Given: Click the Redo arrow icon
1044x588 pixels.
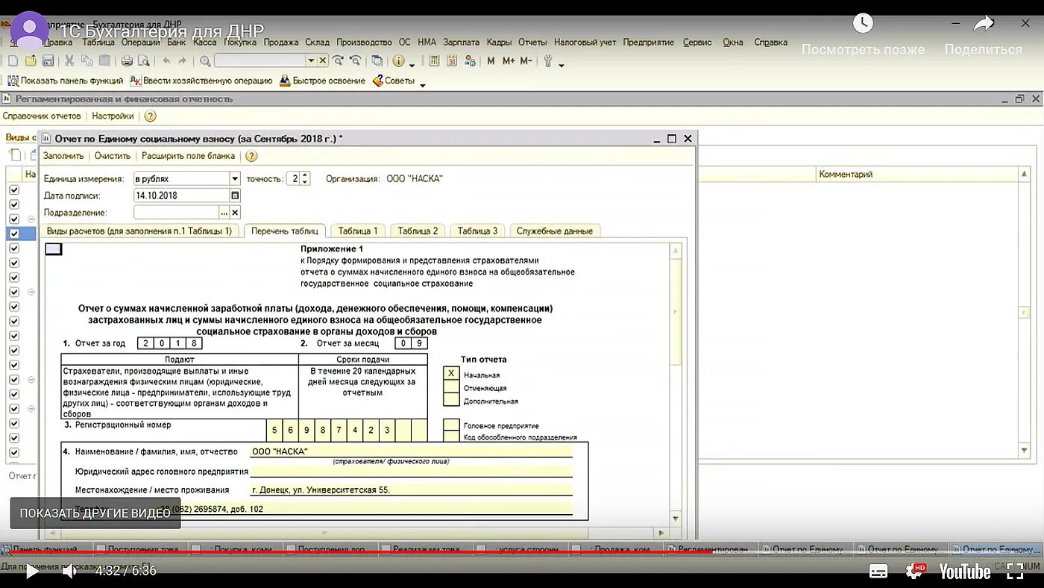Looking at the screenshot, I should (x=183, y=60).
